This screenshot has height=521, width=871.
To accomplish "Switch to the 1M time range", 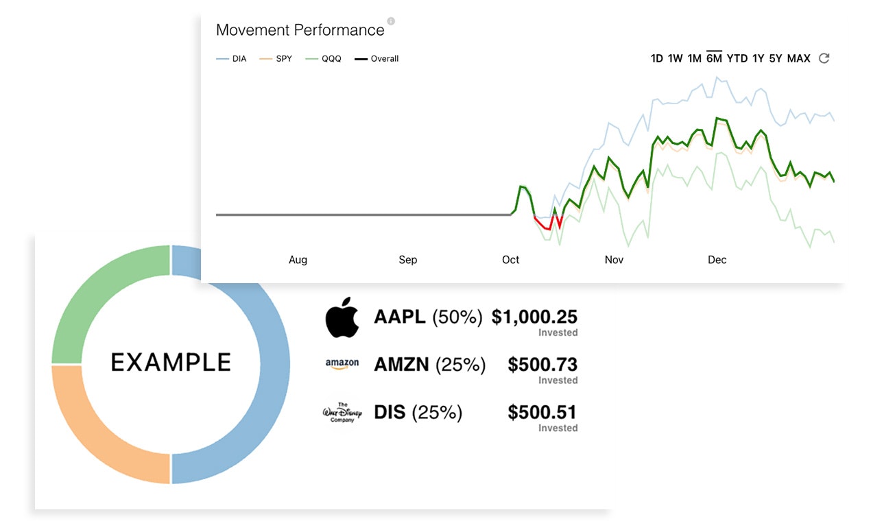I will (x=695, y=59).
